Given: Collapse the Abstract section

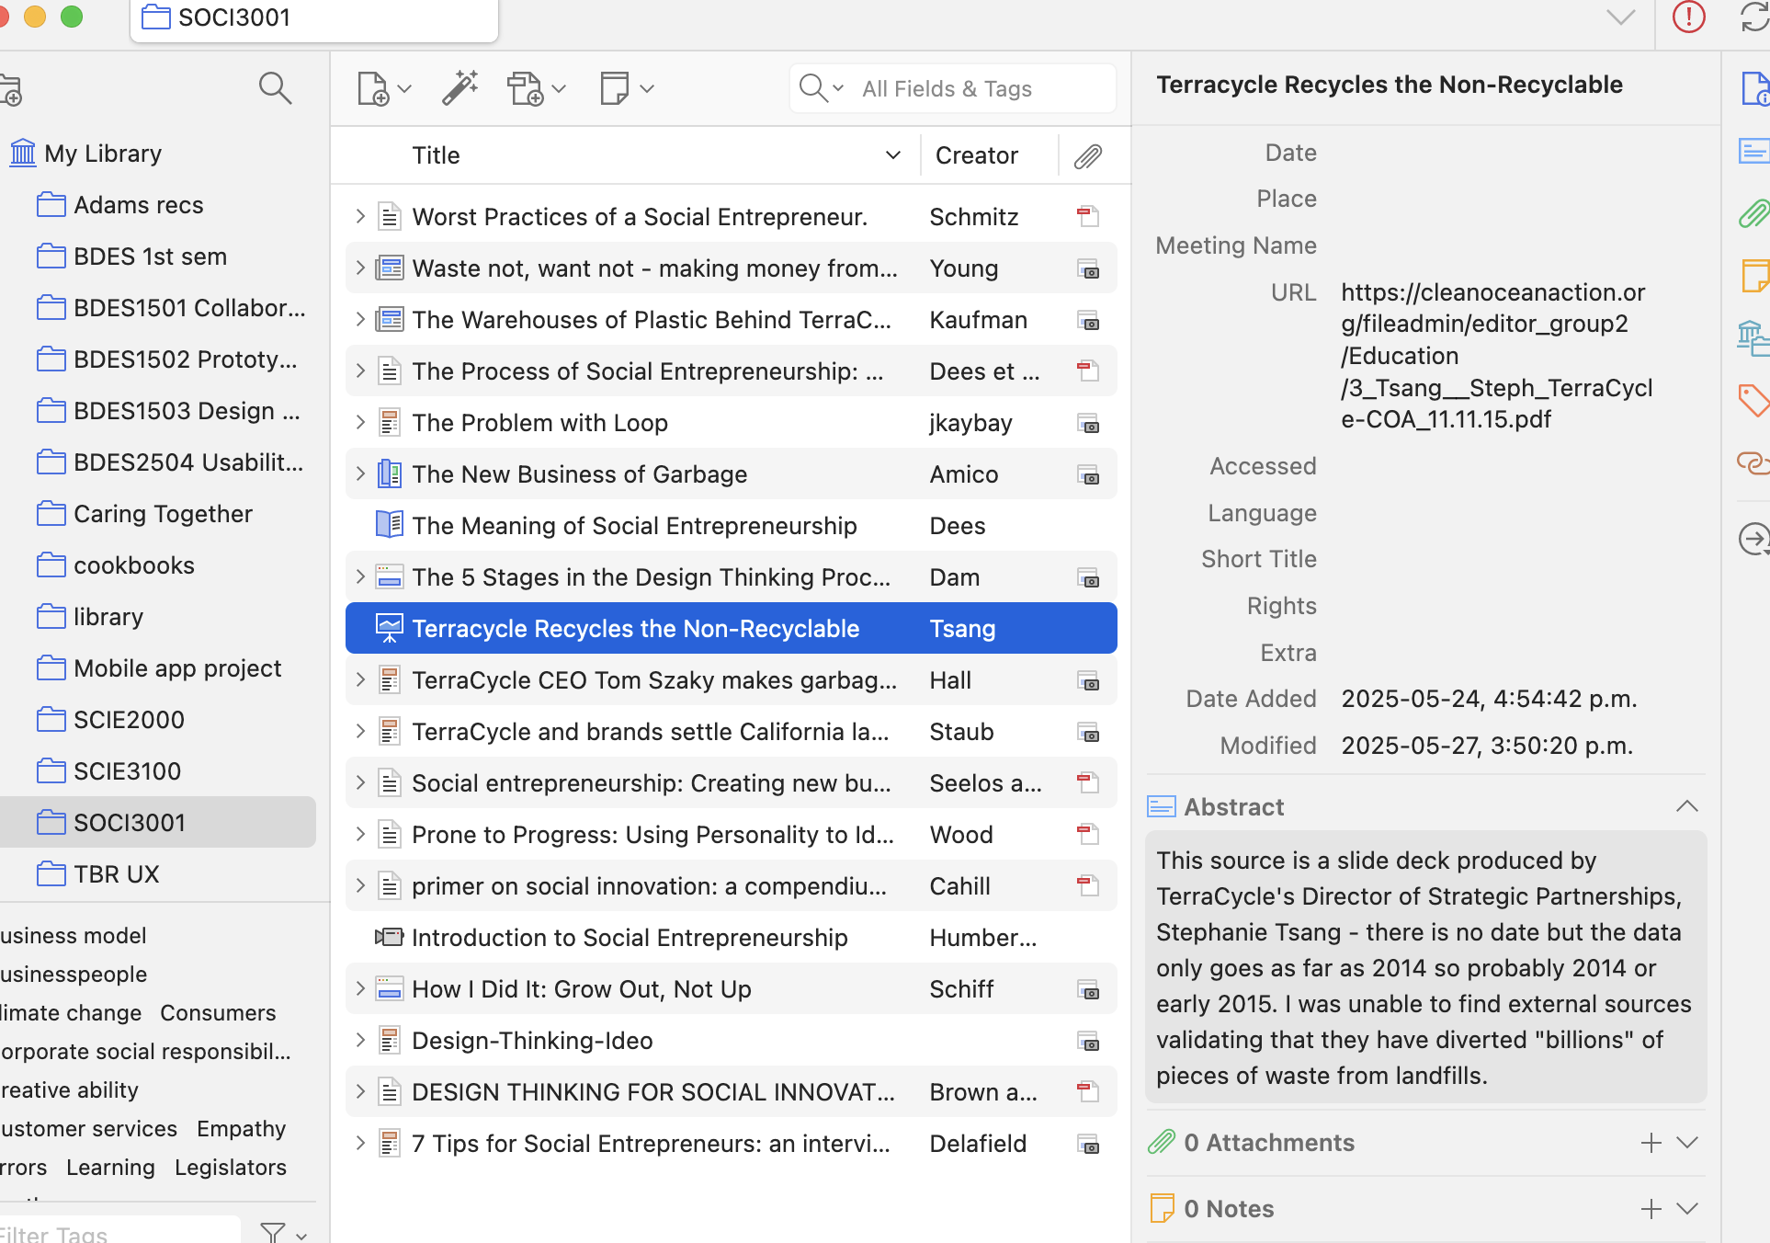Looking at the screenshot, I should click(x=1686, y=806).
